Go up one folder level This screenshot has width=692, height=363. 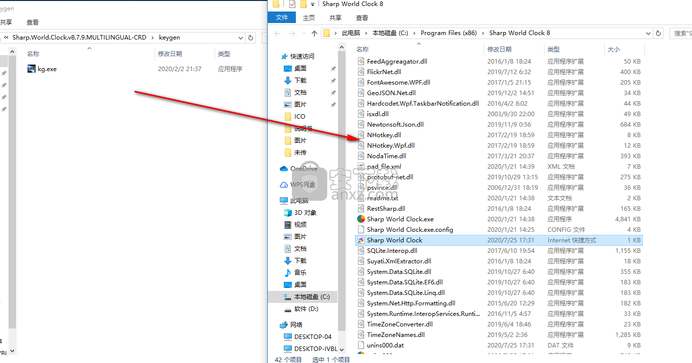tap(314, 34)
